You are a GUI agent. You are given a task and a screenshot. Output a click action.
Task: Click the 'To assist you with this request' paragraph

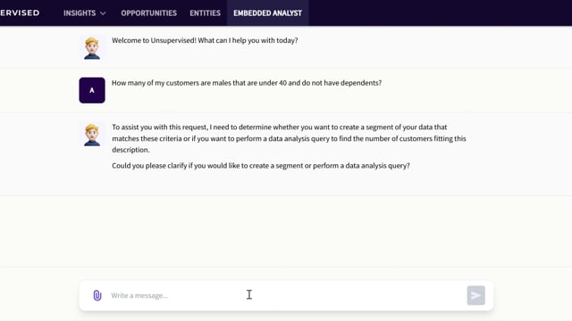pyautogui.click(x=289, y=138)
